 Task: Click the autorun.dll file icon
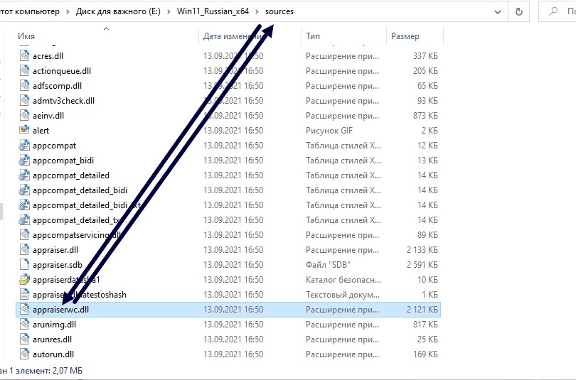tap(25, 354)
